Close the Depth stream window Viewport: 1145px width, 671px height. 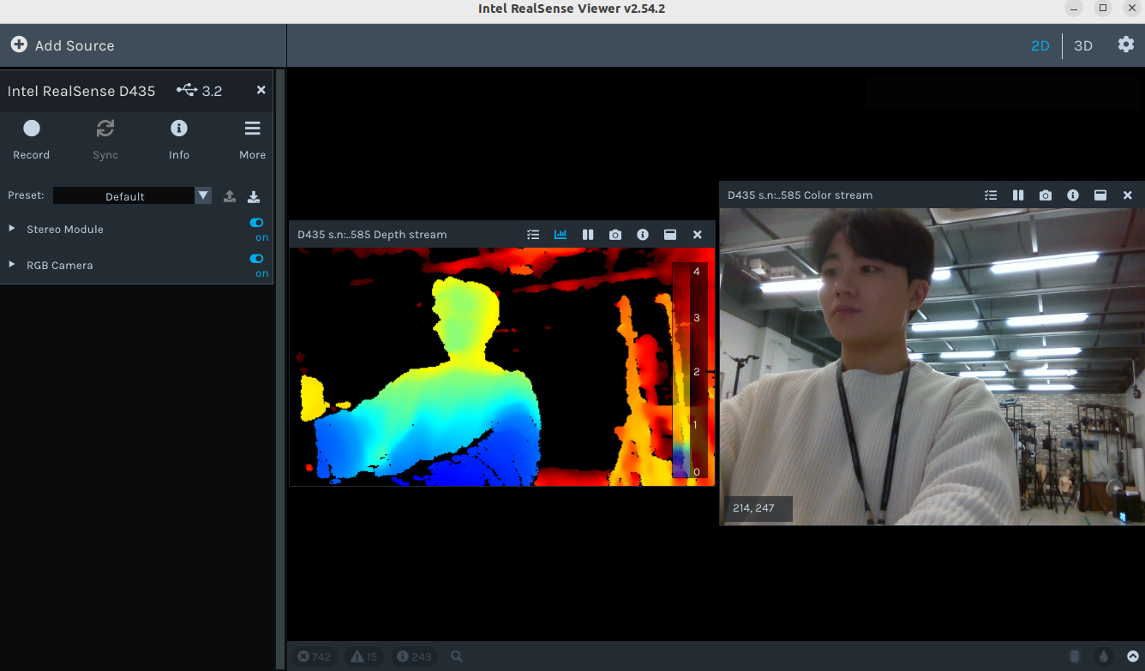point(698,234)
